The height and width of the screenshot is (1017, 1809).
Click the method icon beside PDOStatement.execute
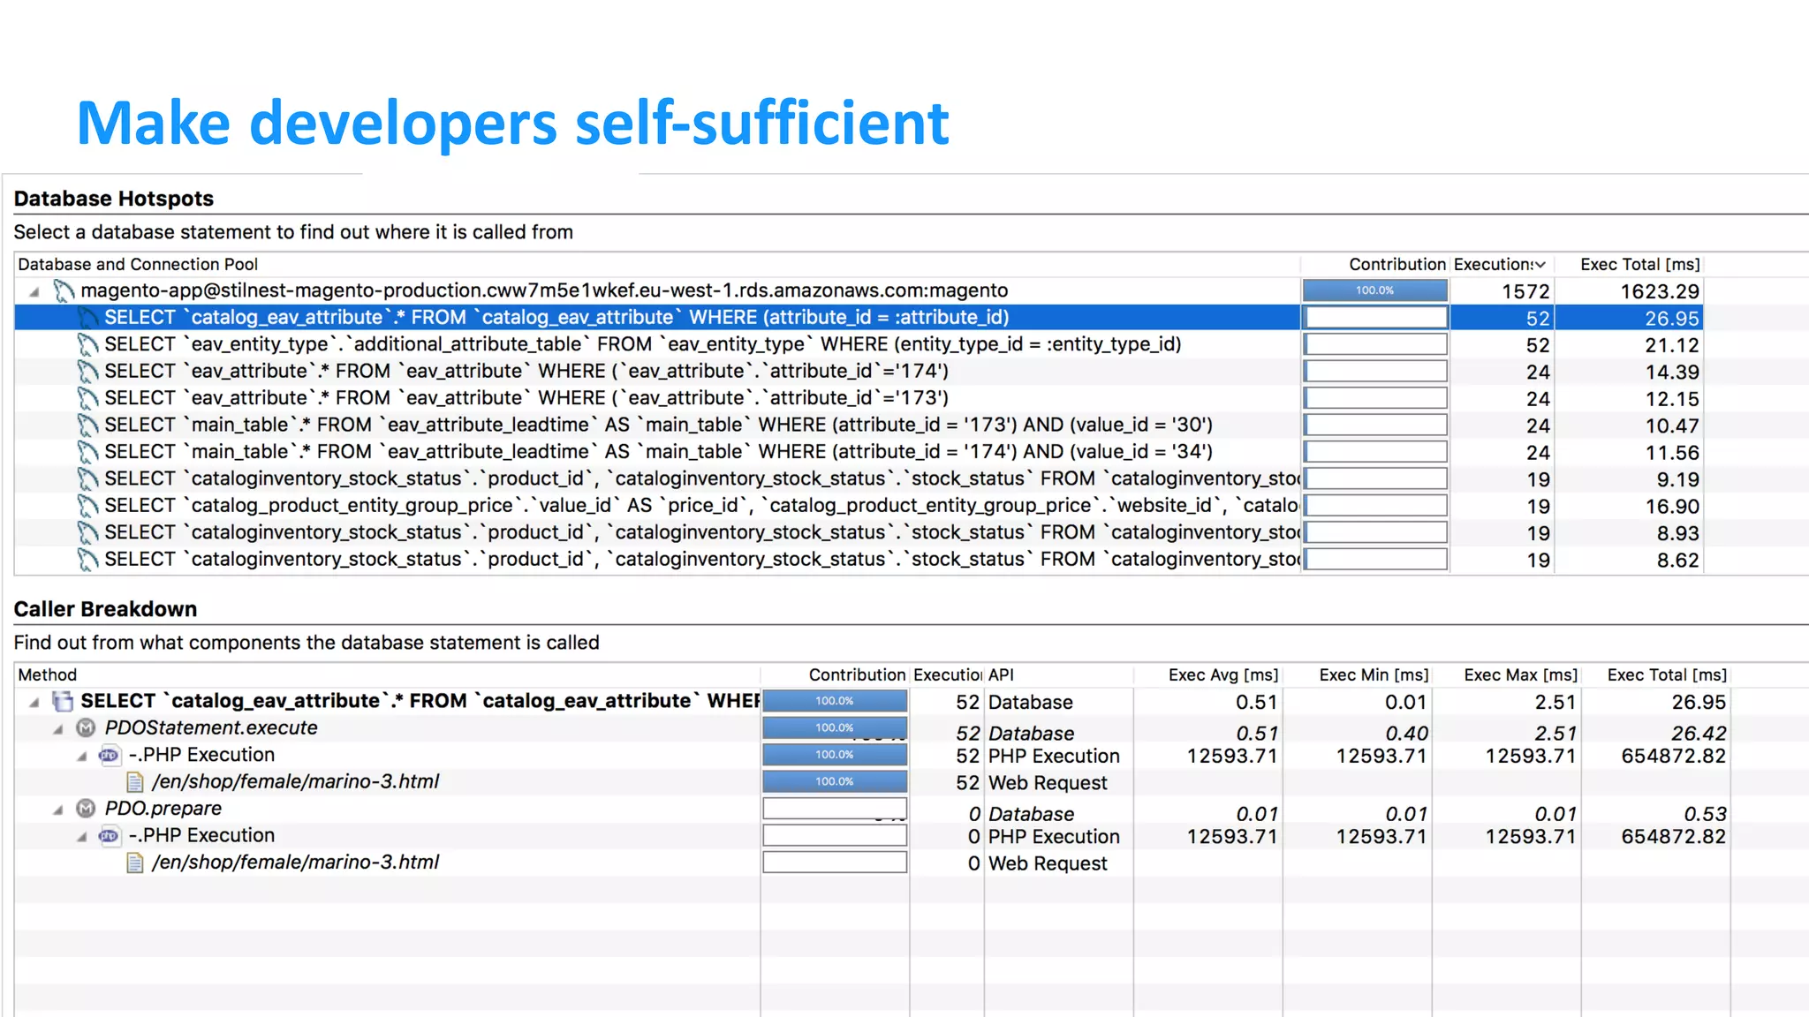click(86, 728)
